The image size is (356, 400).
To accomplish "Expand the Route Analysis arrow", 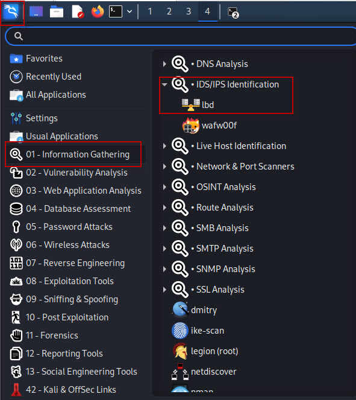I will pos(164,208).
